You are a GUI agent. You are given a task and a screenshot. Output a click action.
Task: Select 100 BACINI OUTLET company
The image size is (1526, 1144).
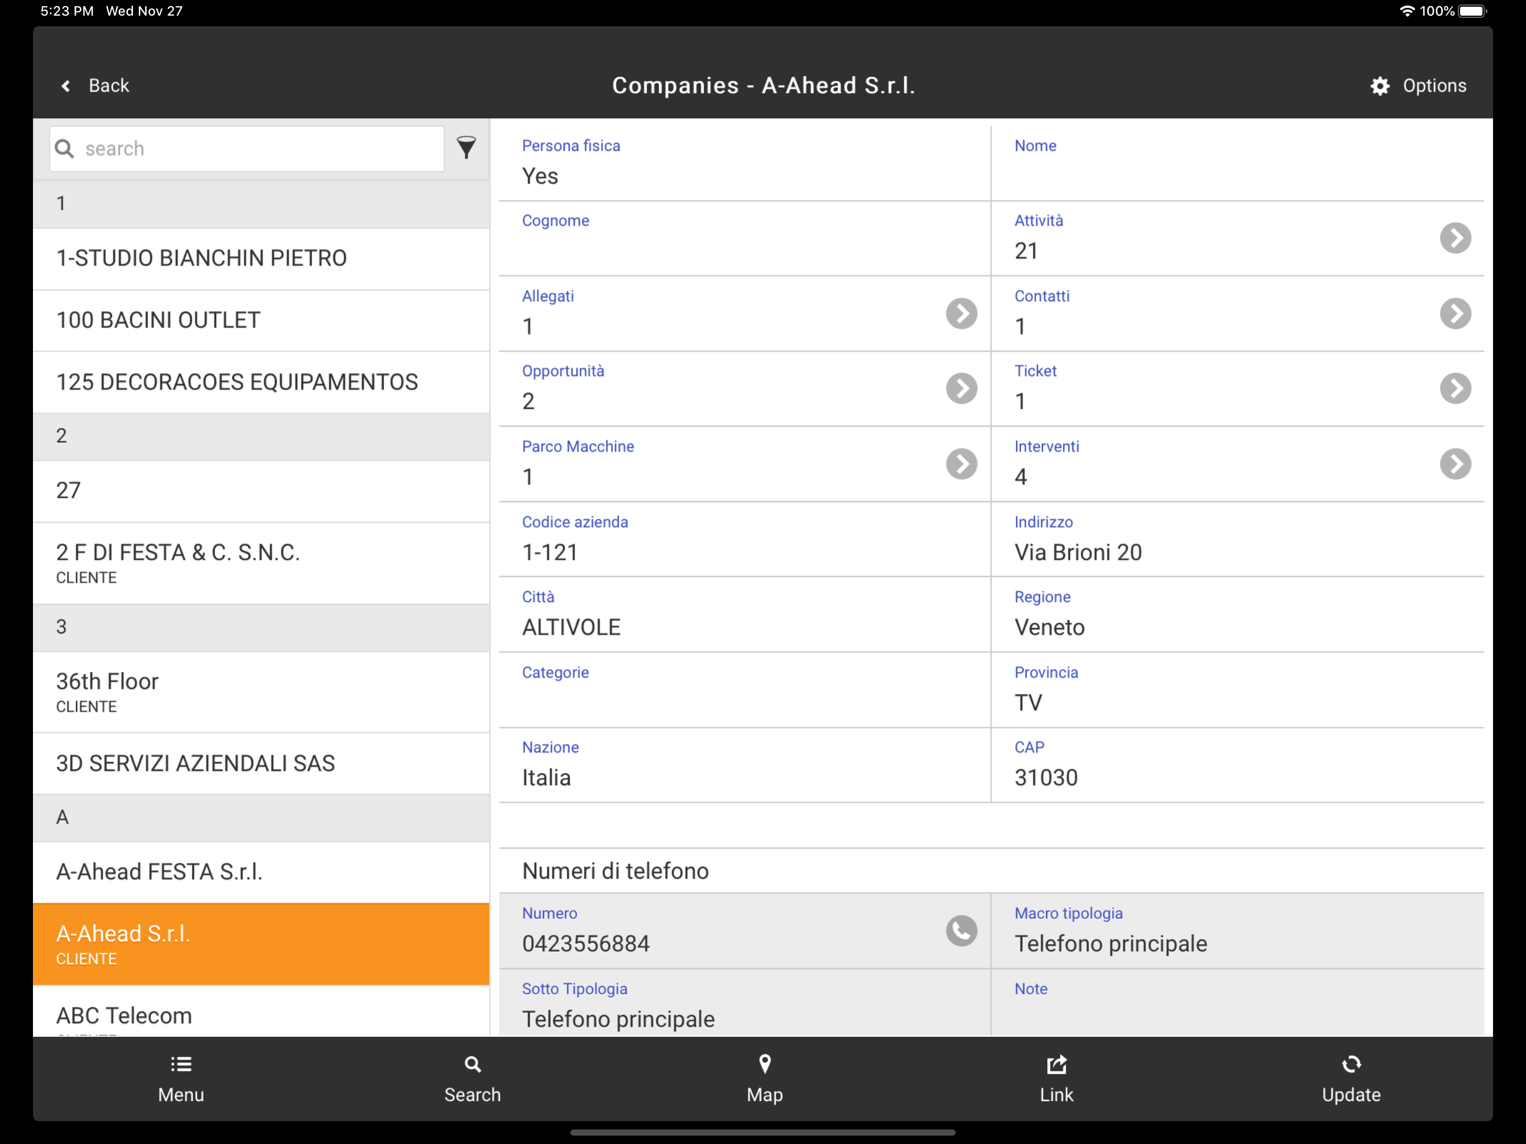(261, 321)
